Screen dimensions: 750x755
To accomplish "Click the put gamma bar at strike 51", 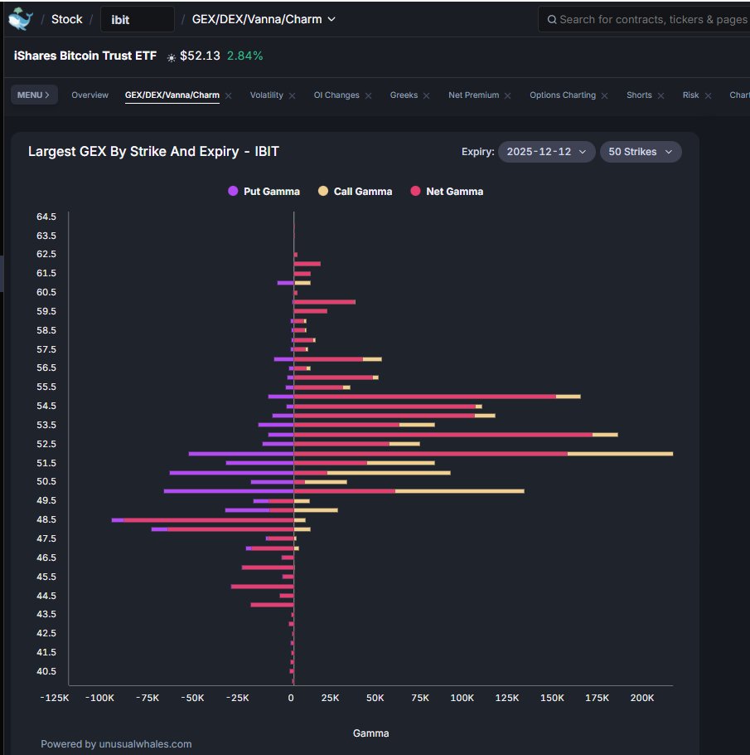I will [231, 473].
